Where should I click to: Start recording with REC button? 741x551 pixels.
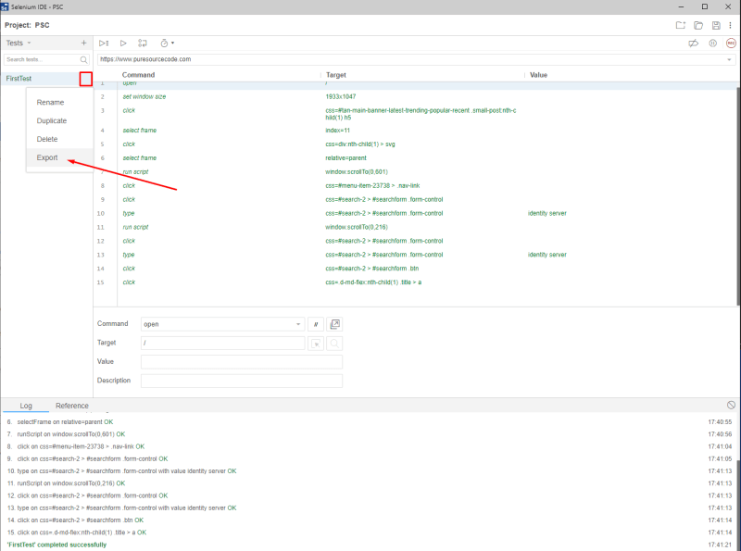point(731,43)
